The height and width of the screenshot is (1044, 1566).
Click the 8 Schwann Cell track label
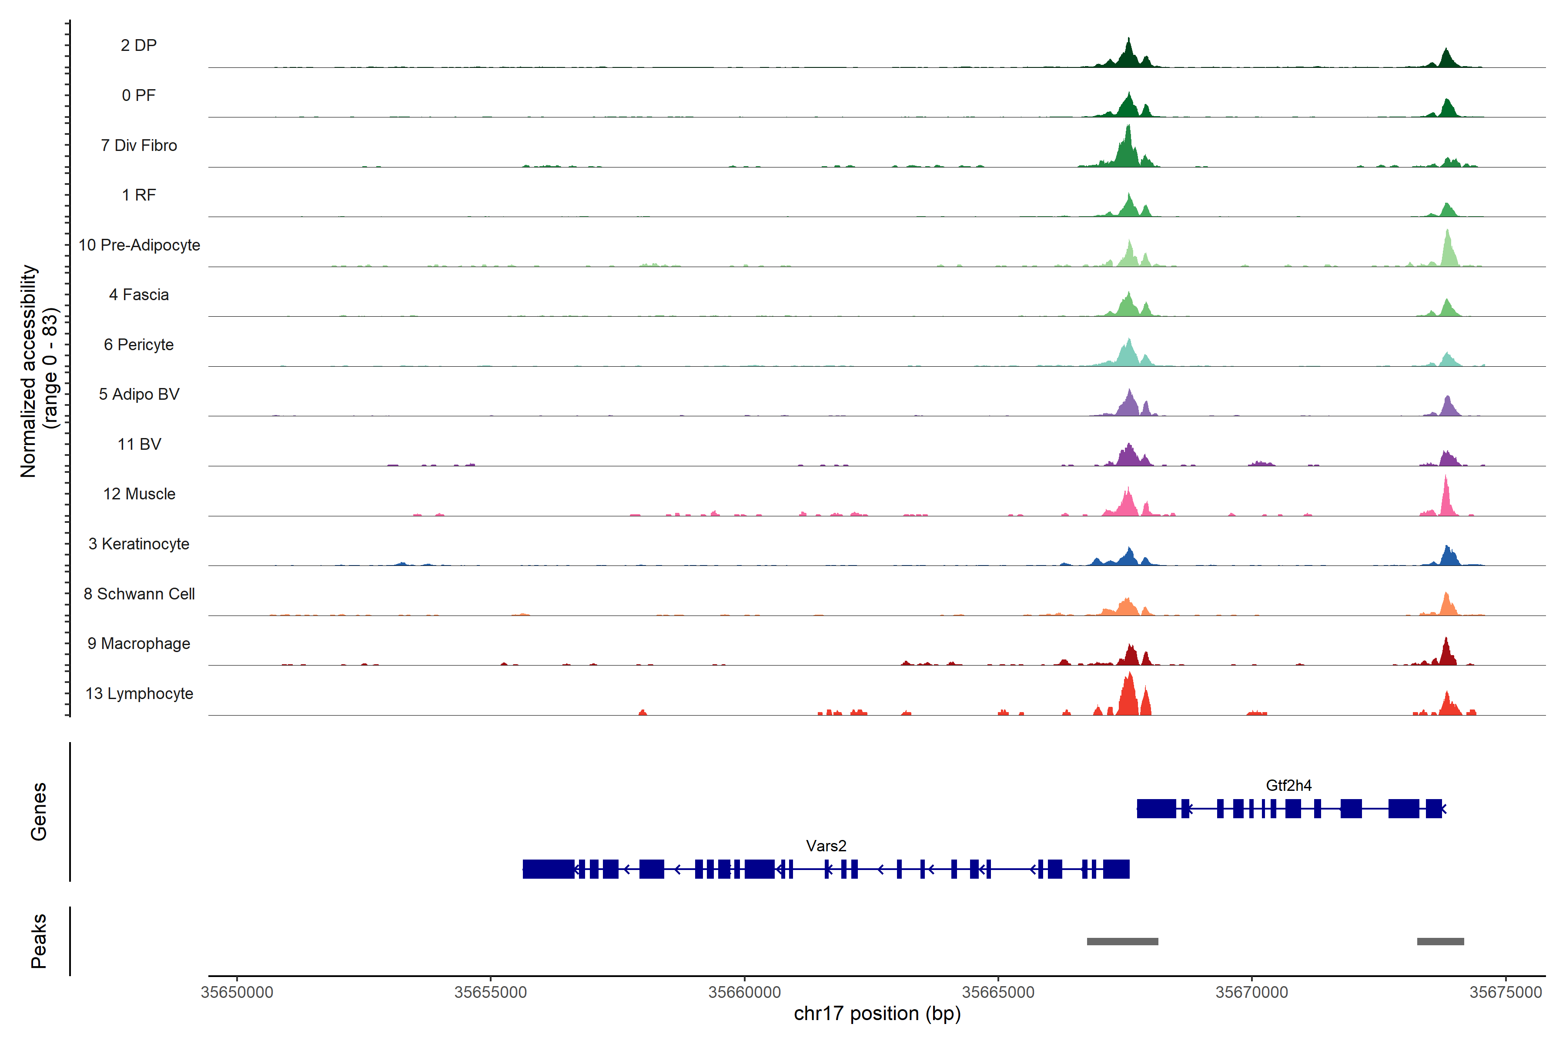pyautogui.click(x=138, y=594)
